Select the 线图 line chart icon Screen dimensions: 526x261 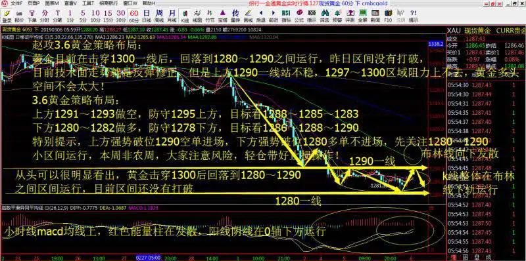coord(198,15)
